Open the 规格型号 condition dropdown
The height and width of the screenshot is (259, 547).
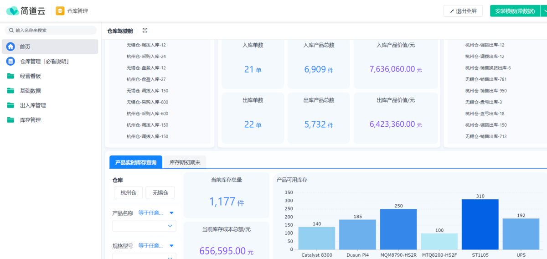tap(156, 246)
